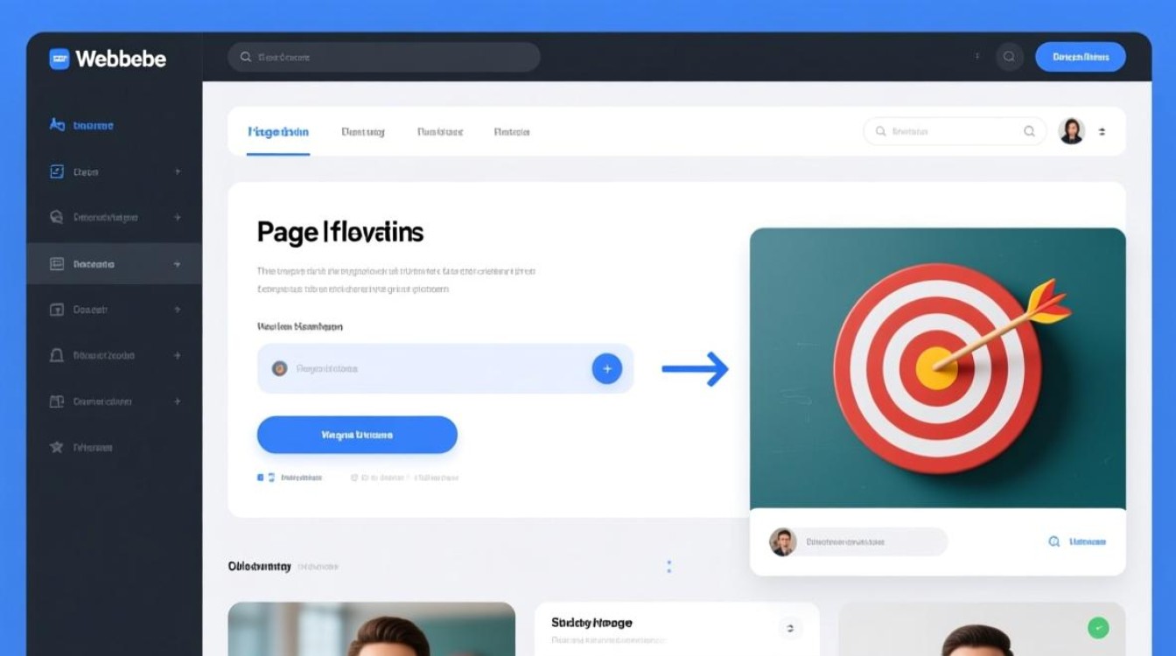
Task: Tick the small blue checkbox below the blue button
Action: tap(260, 478)
